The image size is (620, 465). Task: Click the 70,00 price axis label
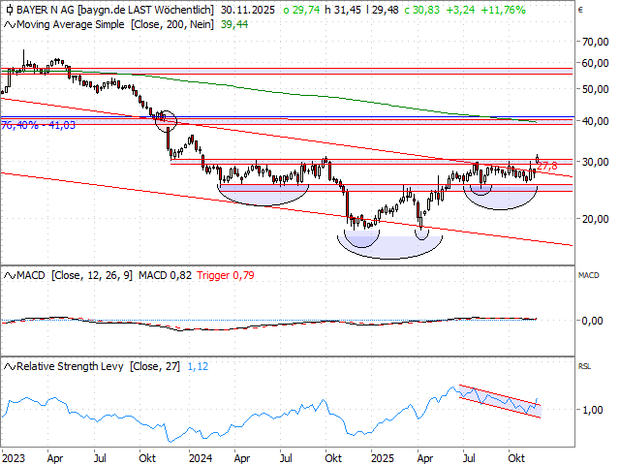tap(596, 42)
